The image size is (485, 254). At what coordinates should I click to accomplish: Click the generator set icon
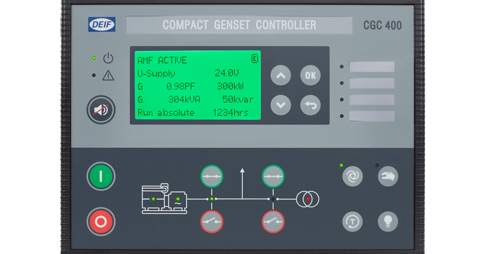(x=164, y=199)
